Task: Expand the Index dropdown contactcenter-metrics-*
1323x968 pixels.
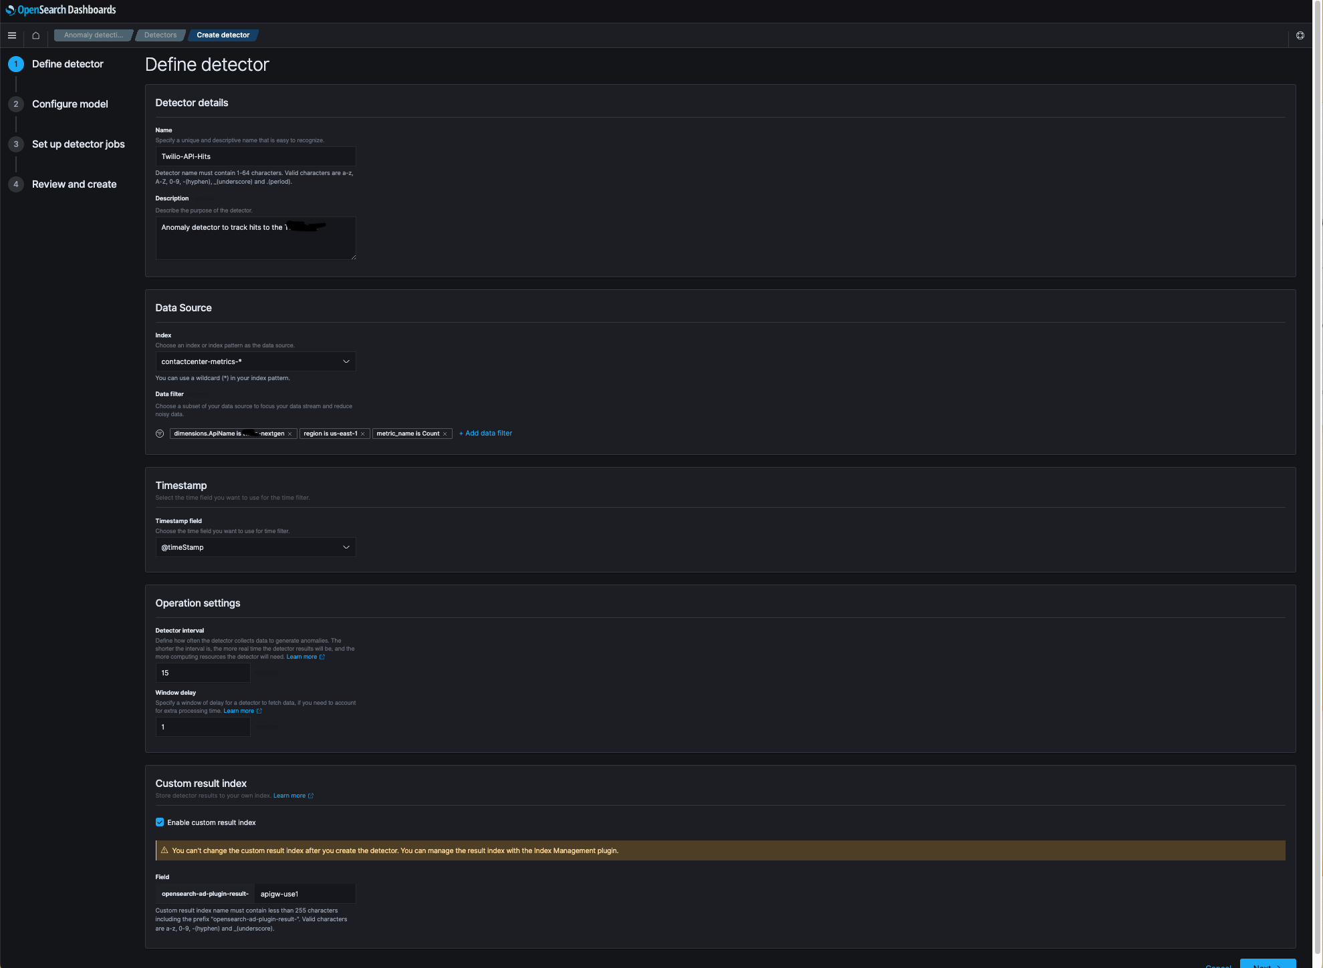Action: click(x=255, y=361)
